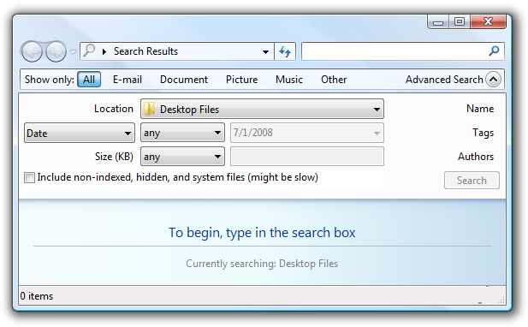
Task: Open the Location Desktop Files dropdown
Action: click(x=262, y=109)
